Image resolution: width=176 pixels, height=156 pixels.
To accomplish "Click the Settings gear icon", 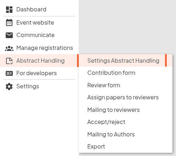I will pyautogui.click(x=9, y=87).
